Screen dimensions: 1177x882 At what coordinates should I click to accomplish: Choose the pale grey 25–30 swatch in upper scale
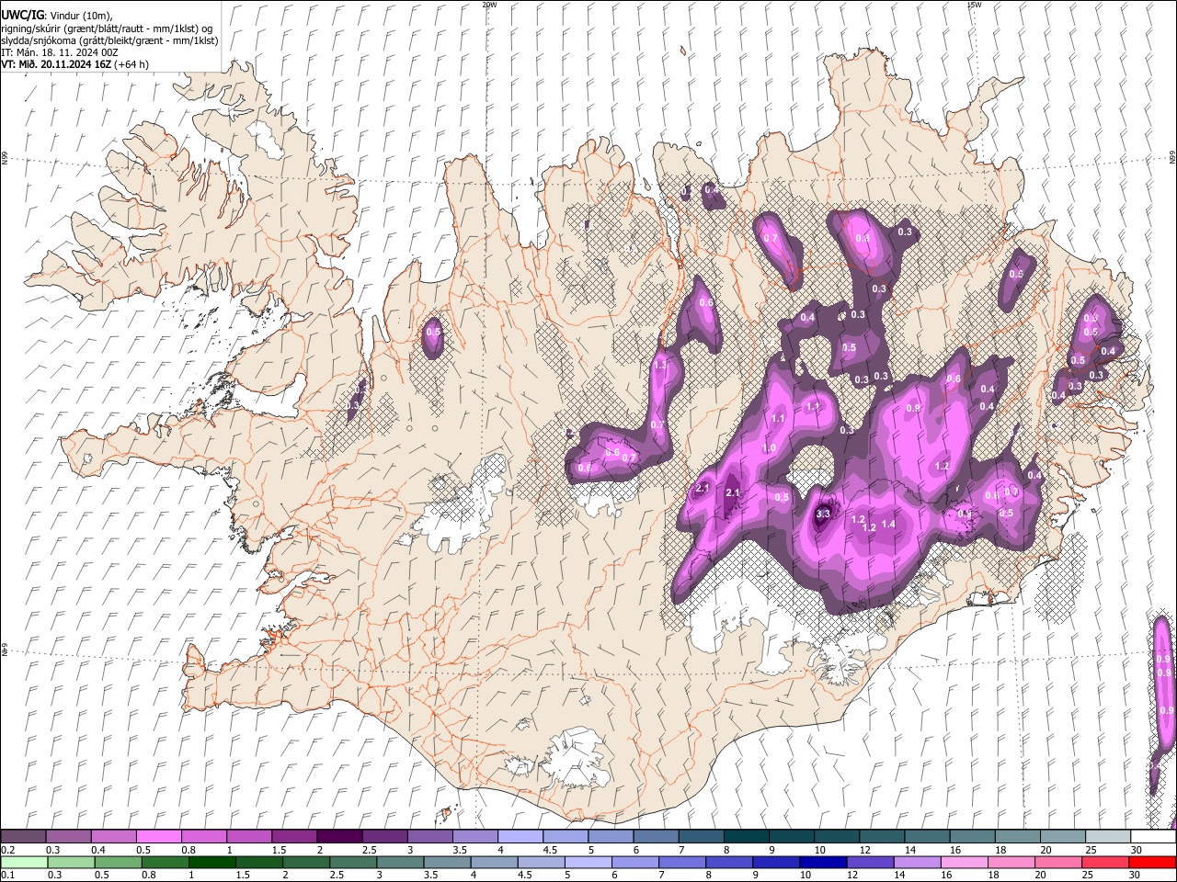[x=1107, y=837]
